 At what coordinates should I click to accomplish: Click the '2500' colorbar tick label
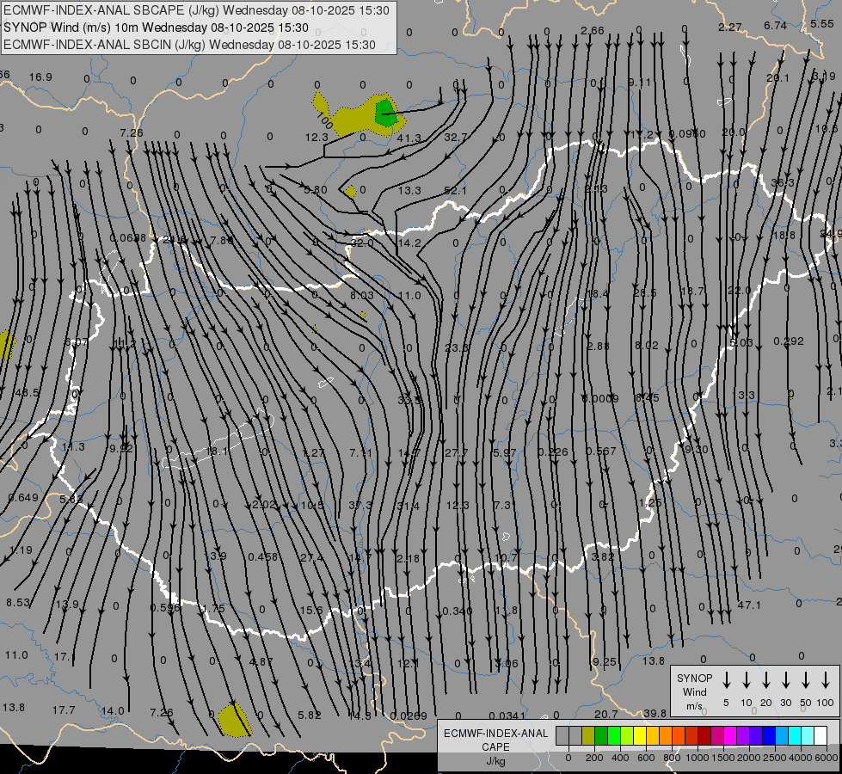[x=774, y=758]
